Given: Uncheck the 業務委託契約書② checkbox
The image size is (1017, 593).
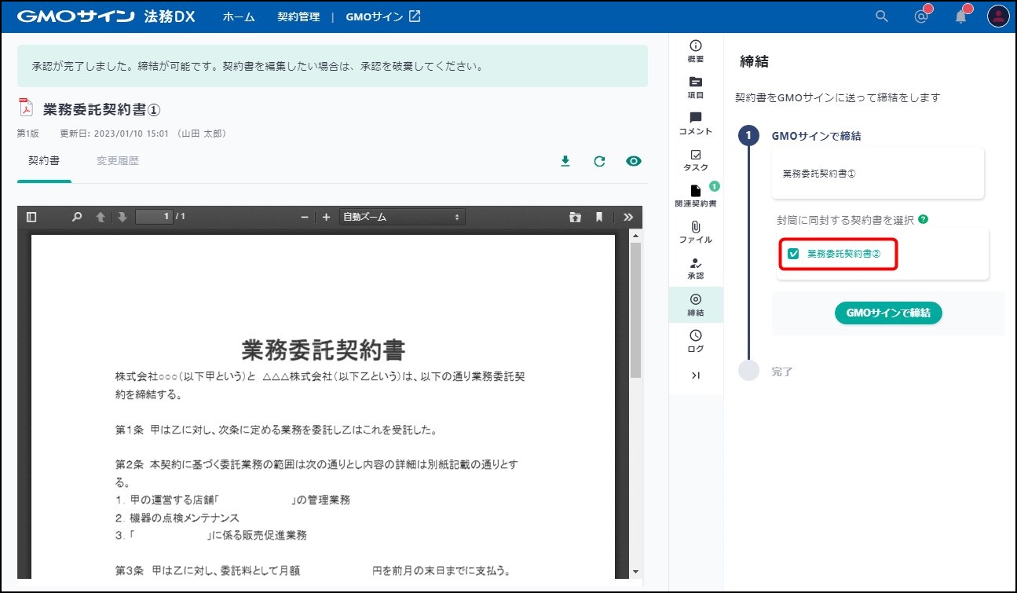Looking at the screenshot, I should (793, 254).
